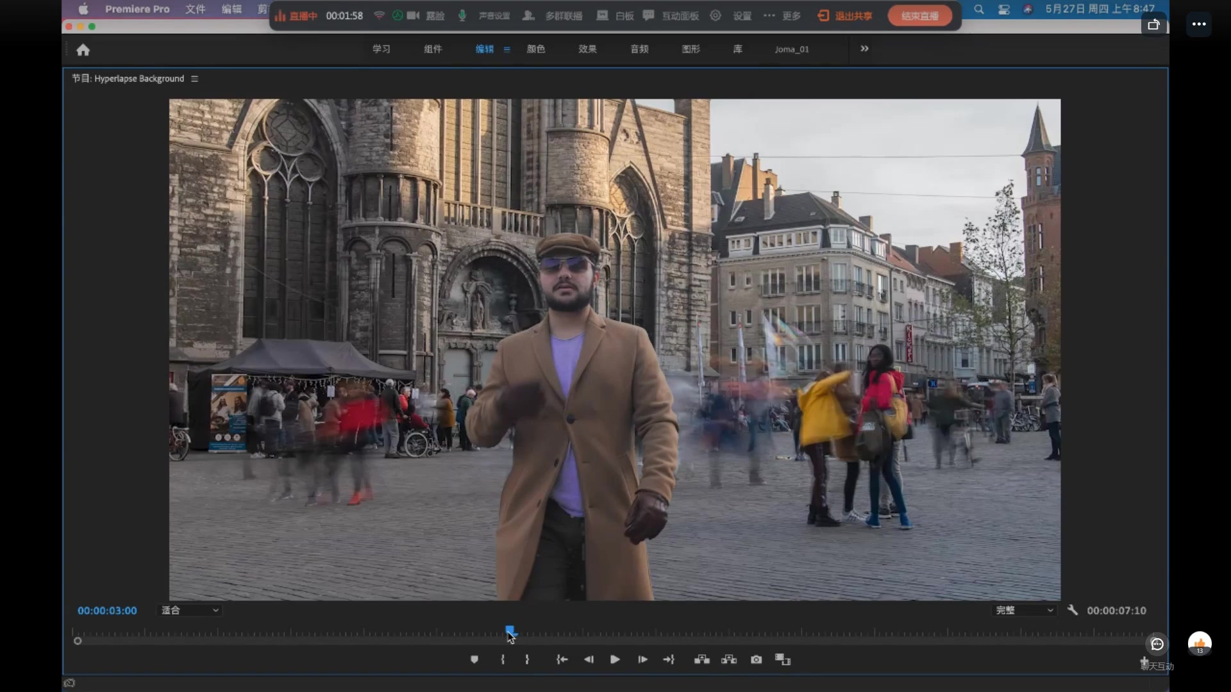Step back one frame
The width and height of the screenshot is (1231, 692).
click(x=589, y=659)
